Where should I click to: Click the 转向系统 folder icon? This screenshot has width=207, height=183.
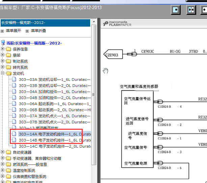click(8, 67)
